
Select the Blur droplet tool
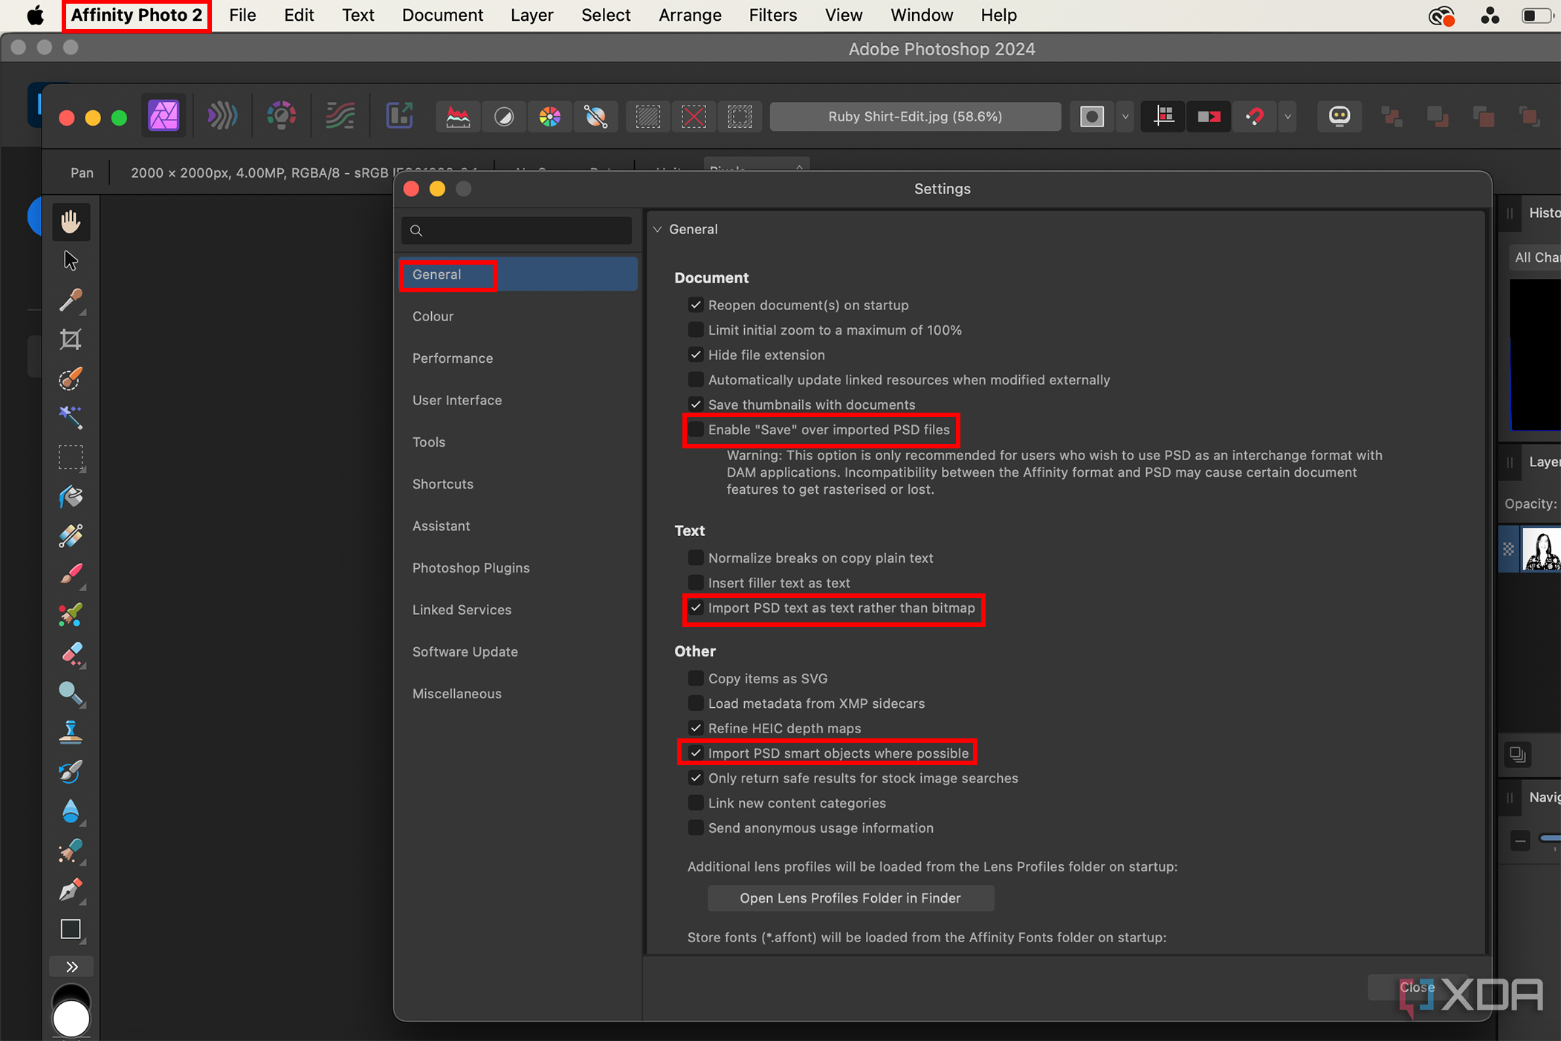point(71,810)
